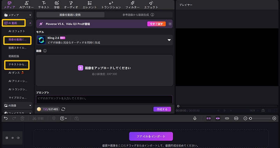Viewport: 280px width, 148px height.
Task: Switch to 画像を動画に変換 mode tab
Action: (x=70, y=15)
